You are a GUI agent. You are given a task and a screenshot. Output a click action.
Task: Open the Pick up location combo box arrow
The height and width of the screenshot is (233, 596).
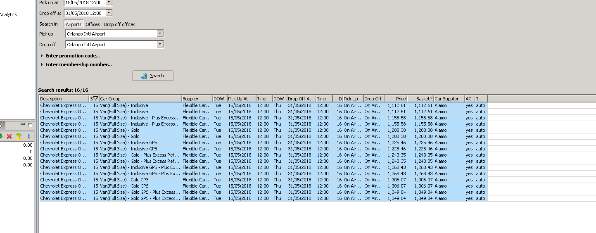tap(160, 33)
